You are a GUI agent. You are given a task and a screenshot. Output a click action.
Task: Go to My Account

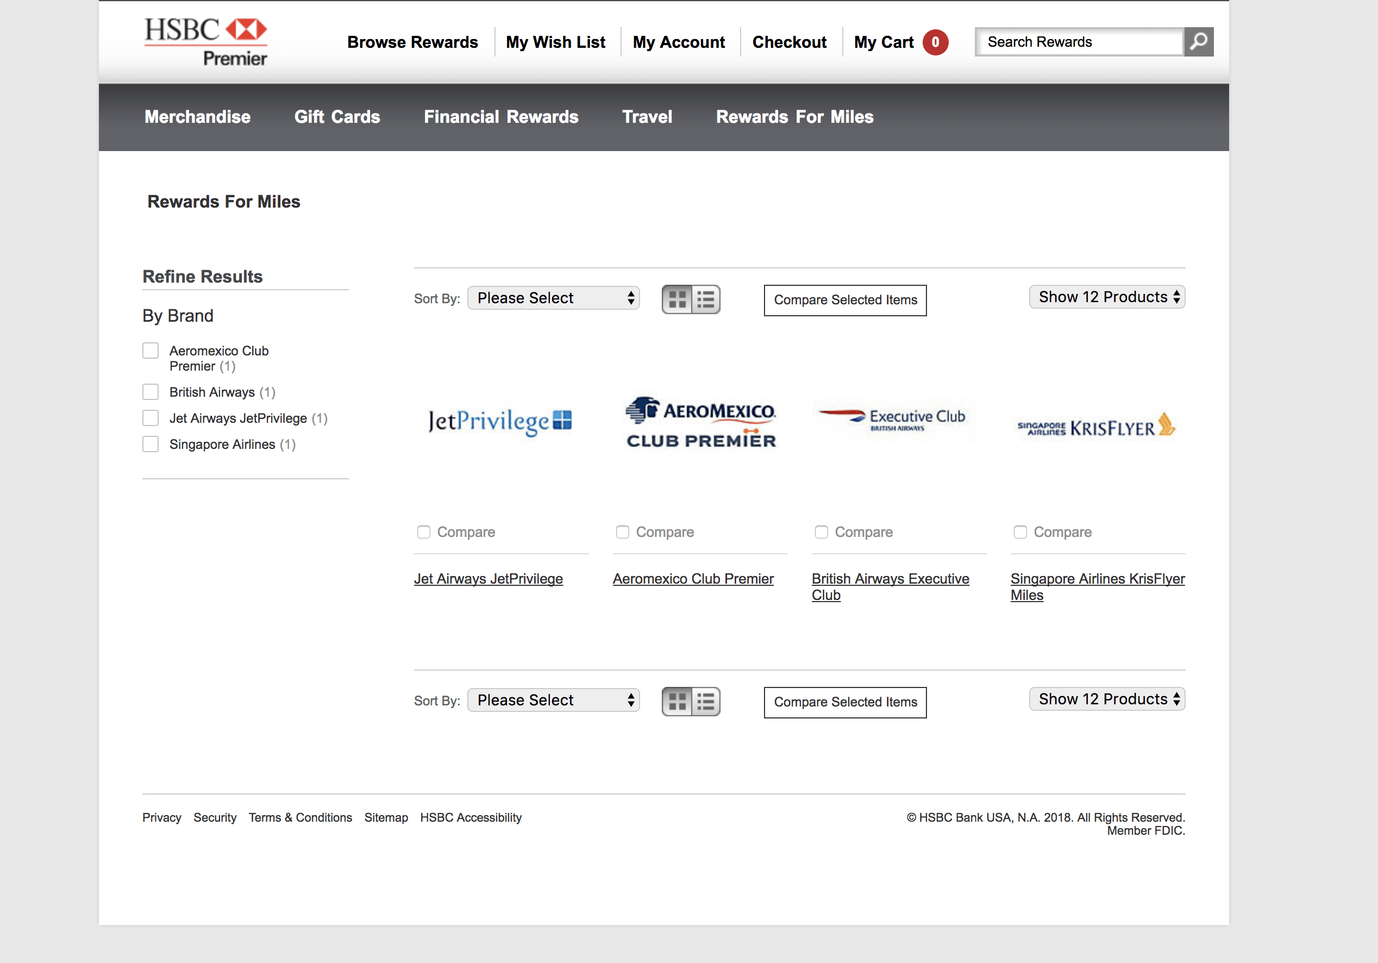[x=678, y=42]
